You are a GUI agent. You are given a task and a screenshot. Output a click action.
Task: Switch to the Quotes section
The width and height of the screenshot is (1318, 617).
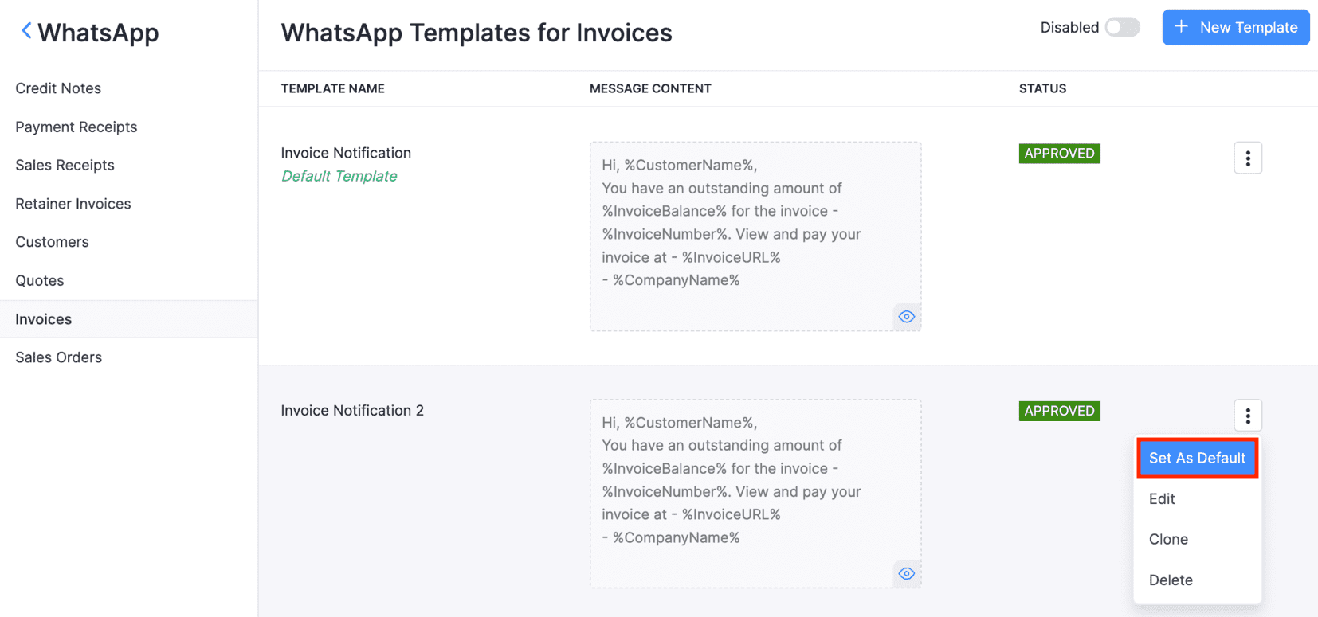pyautogui.click(x=40, y=281)
